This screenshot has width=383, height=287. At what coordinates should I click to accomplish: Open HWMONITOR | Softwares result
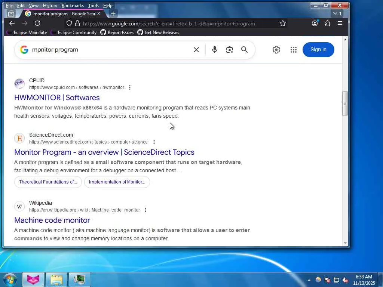click(x=57, y=98)
